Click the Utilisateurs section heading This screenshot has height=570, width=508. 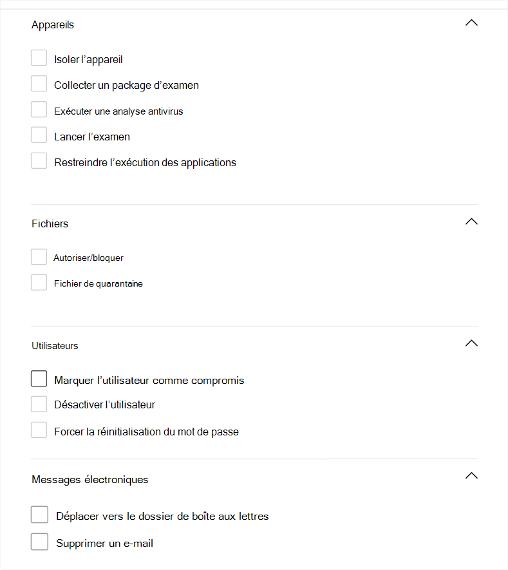click(55, 346)
